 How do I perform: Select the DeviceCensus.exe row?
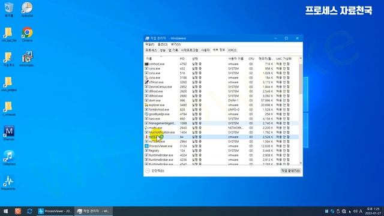click(221, 86)
